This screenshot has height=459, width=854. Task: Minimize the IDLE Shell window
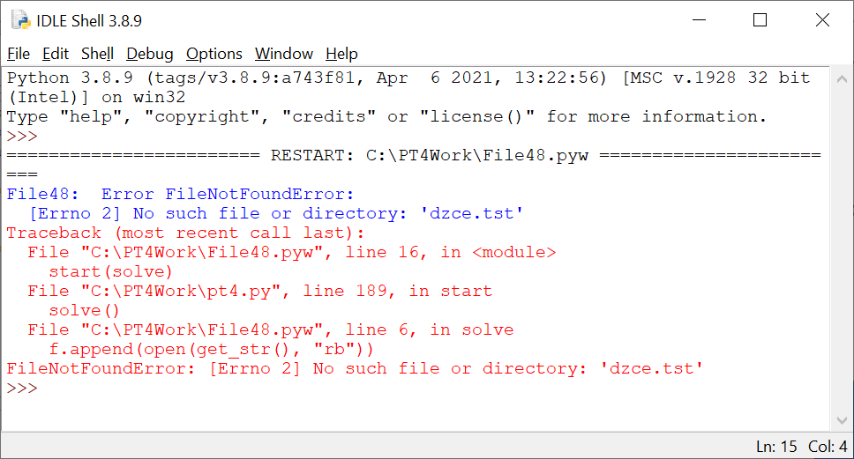click(699, 20)
